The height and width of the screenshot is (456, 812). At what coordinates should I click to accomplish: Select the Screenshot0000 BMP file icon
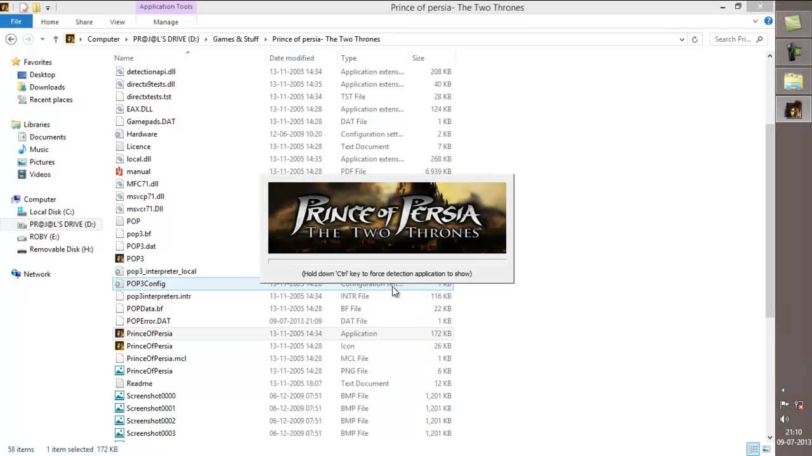119,396
